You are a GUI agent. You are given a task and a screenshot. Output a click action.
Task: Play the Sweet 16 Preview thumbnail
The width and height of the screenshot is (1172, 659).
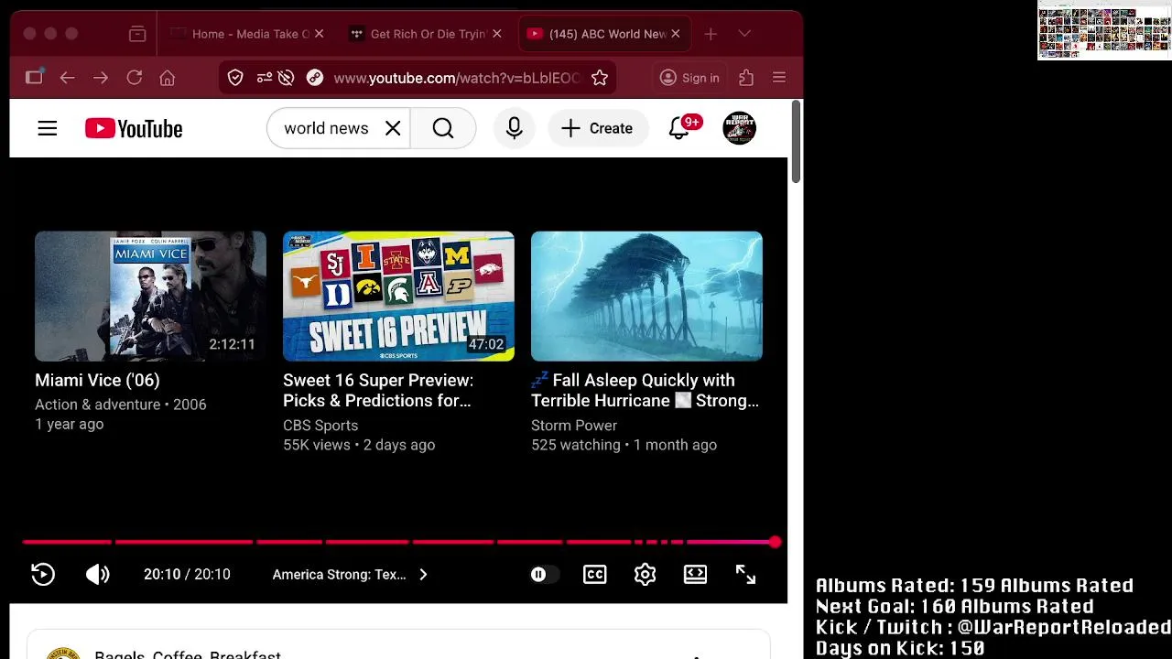coord(398,296)
